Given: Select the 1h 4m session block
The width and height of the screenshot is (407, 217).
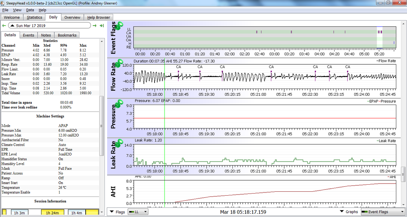Looking at the screenshot, I should pos(77,213).
